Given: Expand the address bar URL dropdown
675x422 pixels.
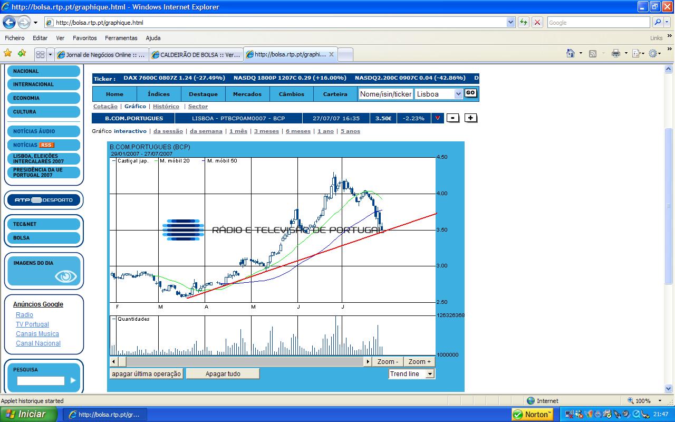Looking at the screenshot, I should [x=510, y=22].
